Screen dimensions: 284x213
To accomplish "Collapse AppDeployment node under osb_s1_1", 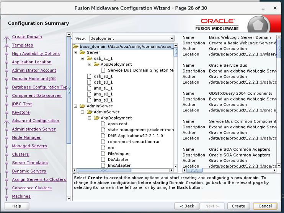I will click(90, 65).
